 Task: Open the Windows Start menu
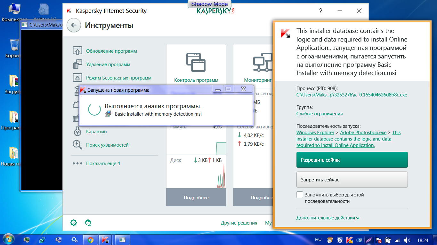click(8, 239)
